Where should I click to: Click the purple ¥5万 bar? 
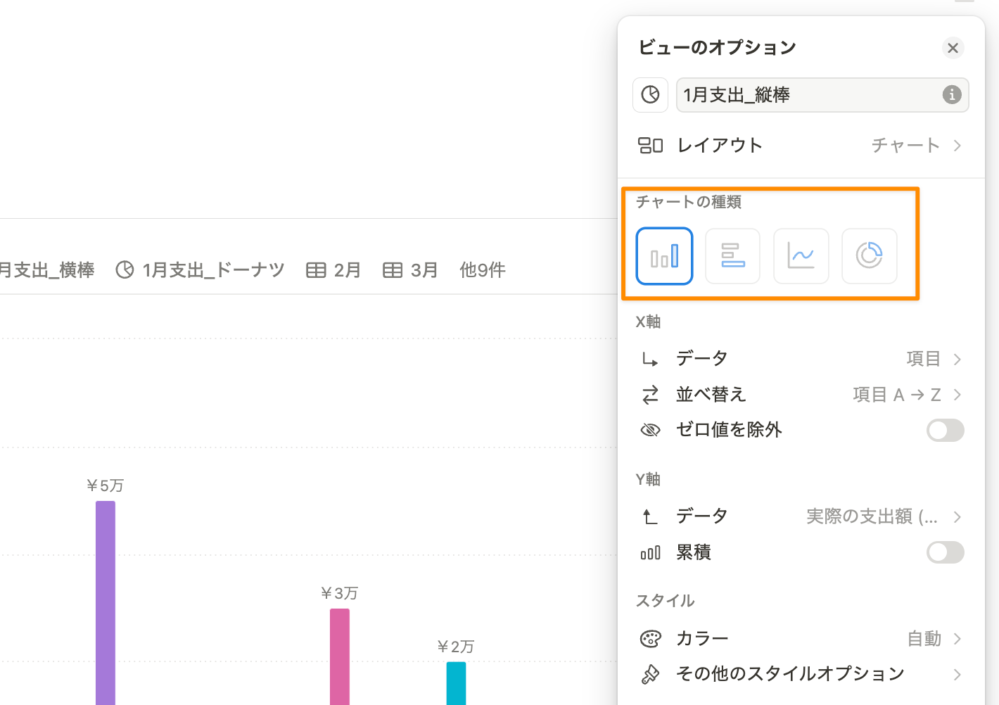[106, 602]
